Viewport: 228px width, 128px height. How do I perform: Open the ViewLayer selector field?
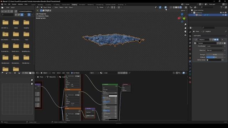click(x=215, y=4)
